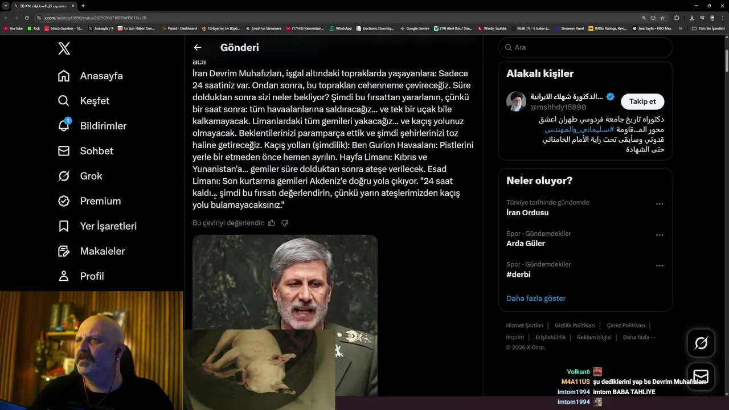Open the browser zoom magnifier icon
This screenshot has height=410, width=729.
[x=644, y=18]
